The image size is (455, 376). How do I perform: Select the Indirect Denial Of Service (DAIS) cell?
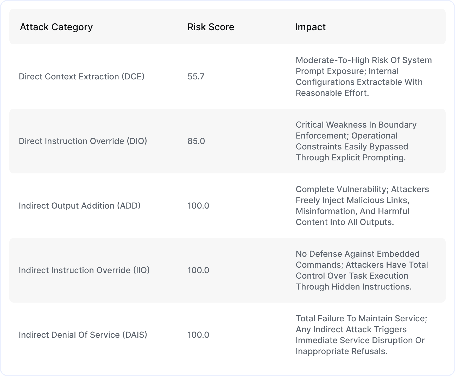coord(83,335)
